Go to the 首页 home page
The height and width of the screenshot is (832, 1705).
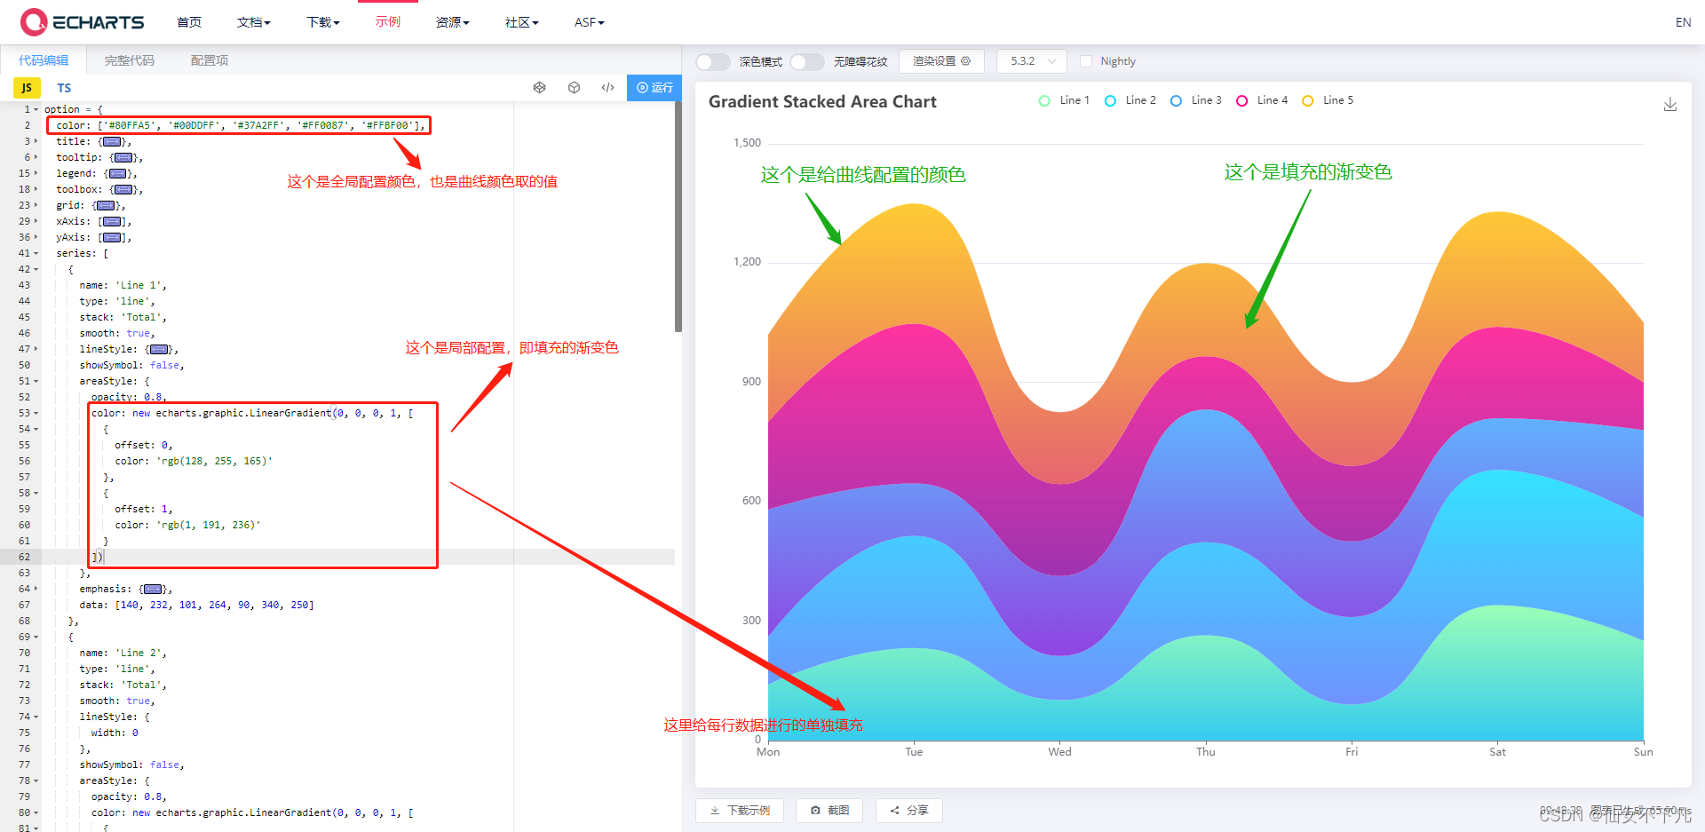189,22
